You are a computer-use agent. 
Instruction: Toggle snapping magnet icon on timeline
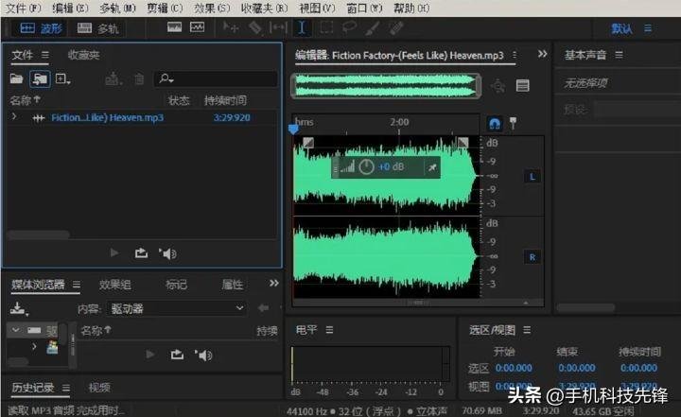[494, 124]
